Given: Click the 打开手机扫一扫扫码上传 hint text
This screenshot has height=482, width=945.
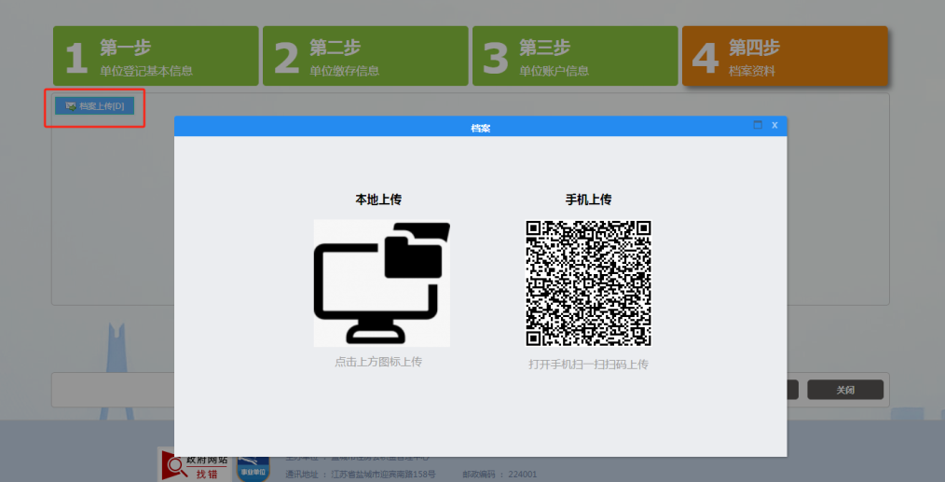Looking at the screenshot, I should pos(589,365).
